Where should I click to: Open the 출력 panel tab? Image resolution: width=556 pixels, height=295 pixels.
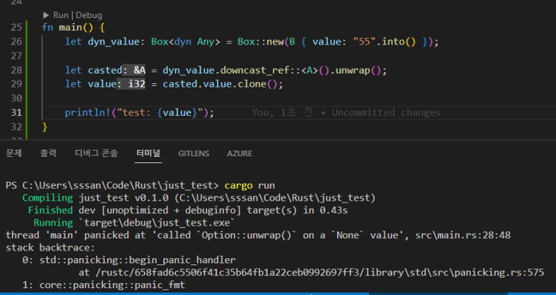49,153
